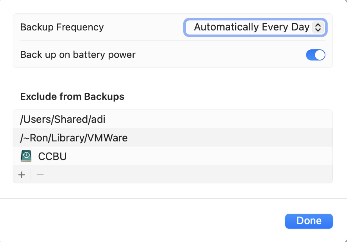Select the /Users/Shared/adi exclusion

coord(63,120)
